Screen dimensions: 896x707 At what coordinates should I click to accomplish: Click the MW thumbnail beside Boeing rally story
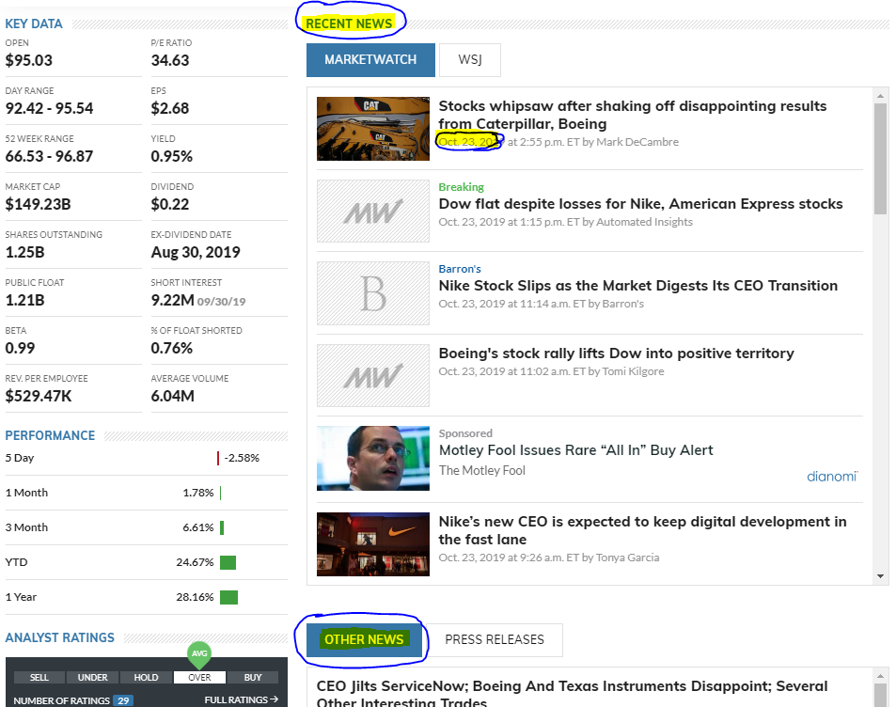click(x=373, y=375)
